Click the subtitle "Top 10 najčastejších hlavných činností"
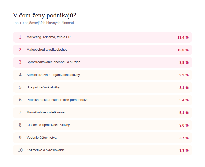Screen dimensions: 205x167 43,23
